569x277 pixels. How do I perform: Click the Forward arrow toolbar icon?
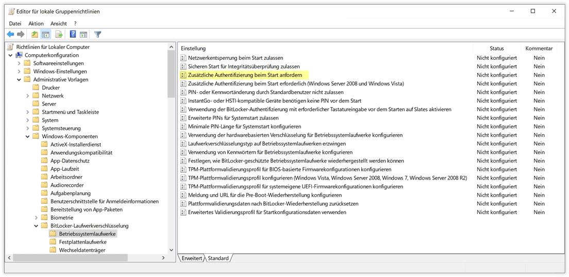[21, 35]
